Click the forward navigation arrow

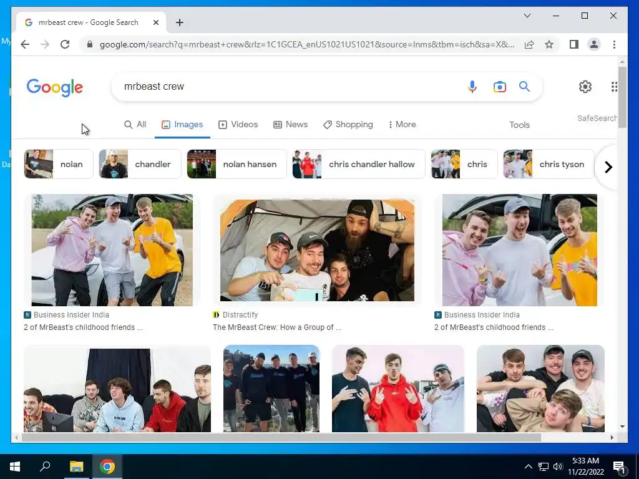tap(45, 44)
